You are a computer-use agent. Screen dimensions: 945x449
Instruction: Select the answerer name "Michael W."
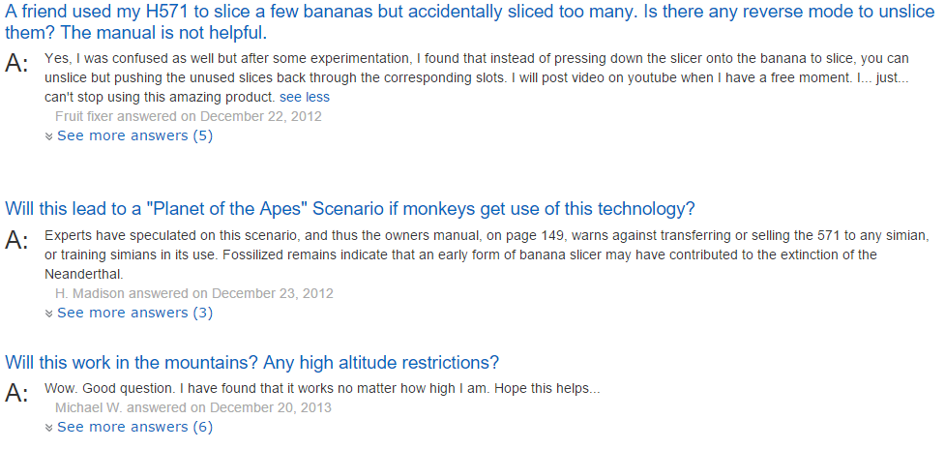click(89, 407)
